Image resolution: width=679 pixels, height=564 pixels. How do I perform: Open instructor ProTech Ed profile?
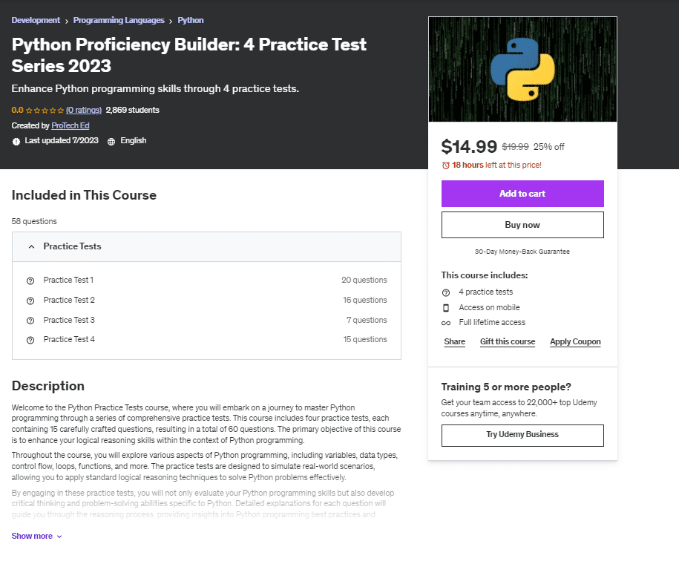[70, 126]
